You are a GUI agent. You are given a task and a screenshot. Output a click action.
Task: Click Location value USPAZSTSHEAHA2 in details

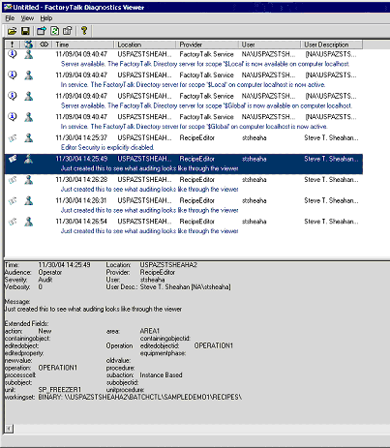click(168, 265)
